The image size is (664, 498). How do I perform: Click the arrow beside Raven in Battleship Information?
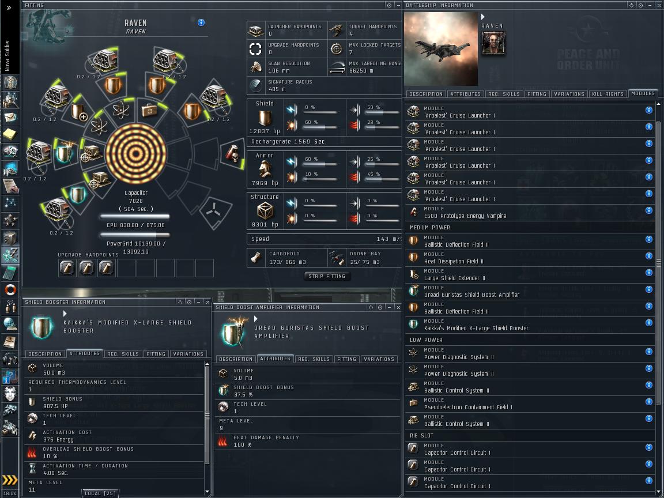(483, 17)
